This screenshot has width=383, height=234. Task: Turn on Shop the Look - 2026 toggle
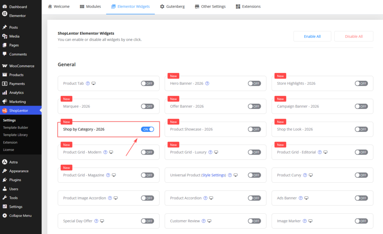click(361, 129)
